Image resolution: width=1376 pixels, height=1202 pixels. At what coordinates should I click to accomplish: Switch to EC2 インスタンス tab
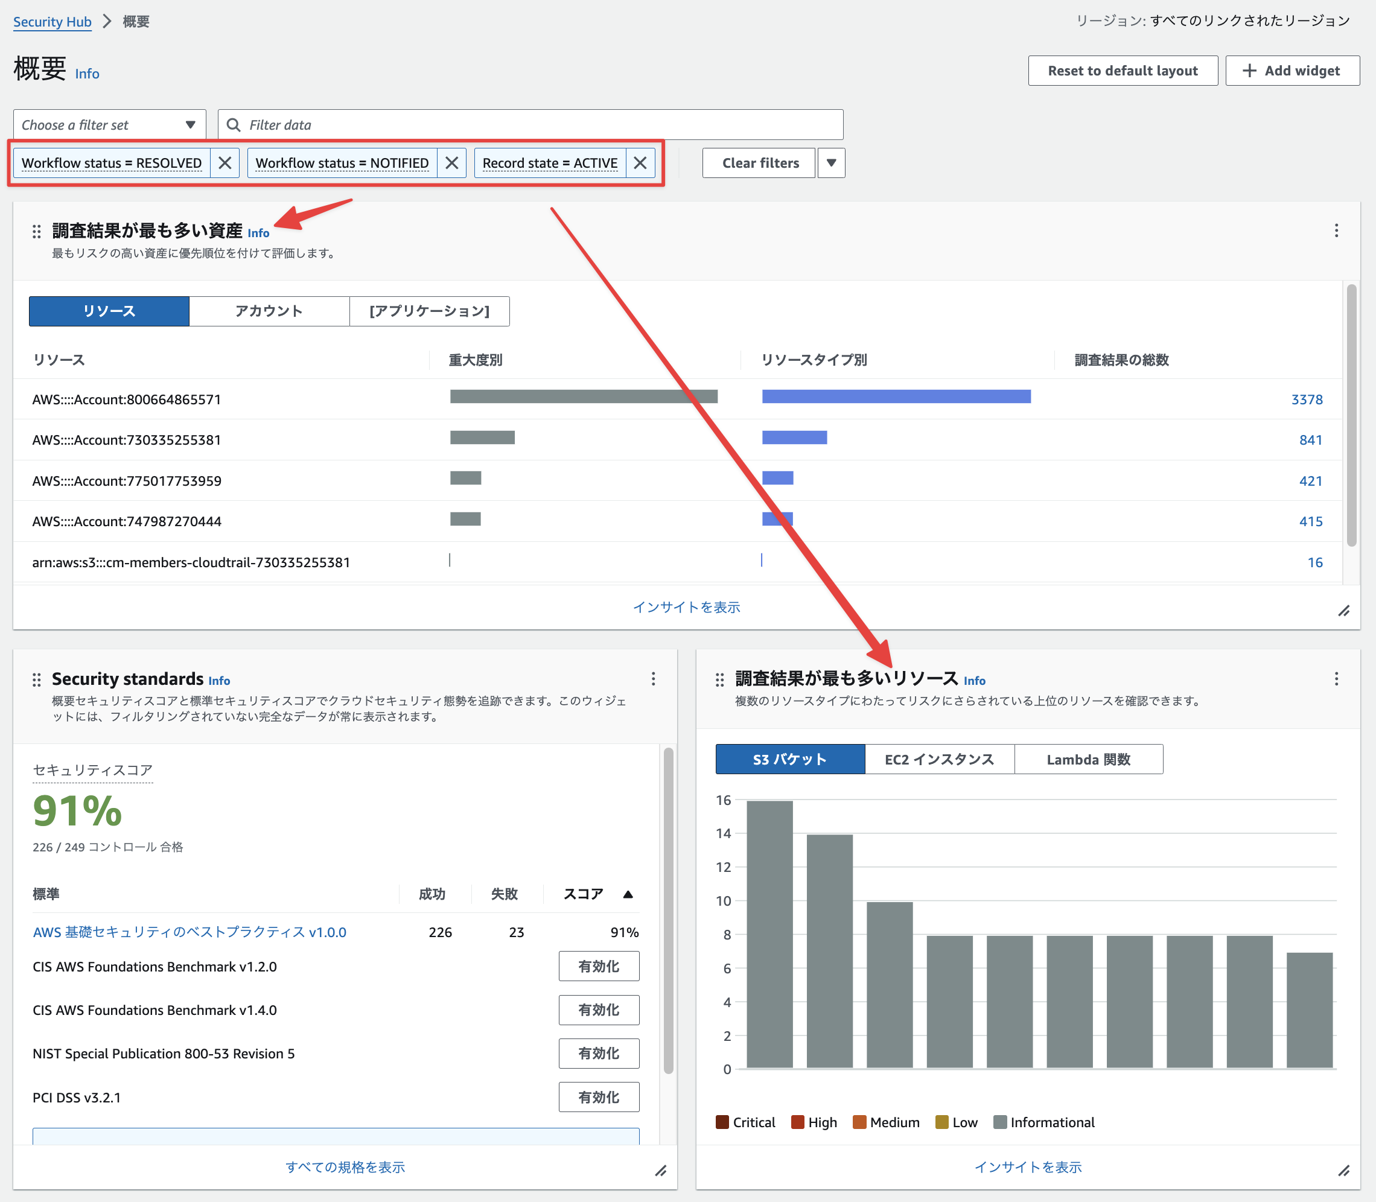939,759
